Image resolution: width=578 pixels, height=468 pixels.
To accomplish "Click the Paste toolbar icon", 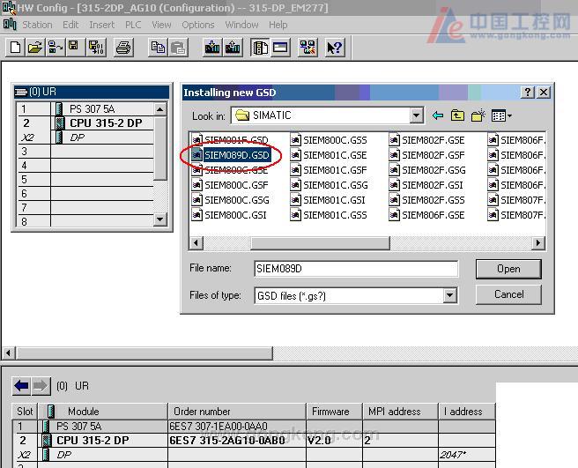I will click(x=178, y=48).
